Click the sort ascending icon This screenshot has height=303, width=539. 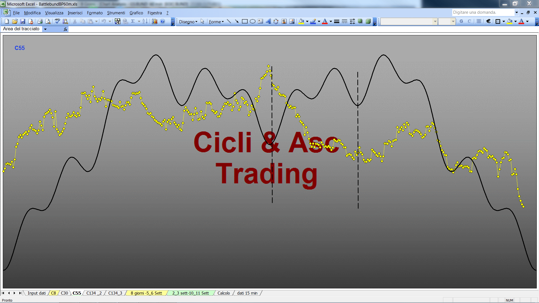145,21
